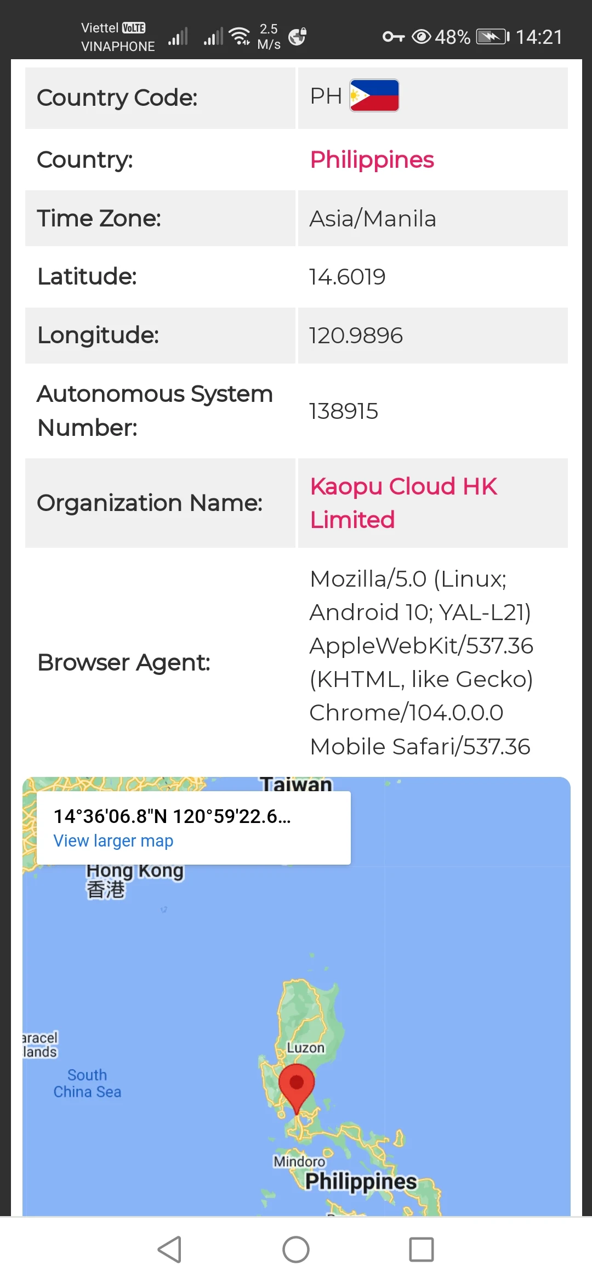Tap the globe sync status icon
Image resolution: width=592 pixels, height=1283 pixels.
click(297, 36)
